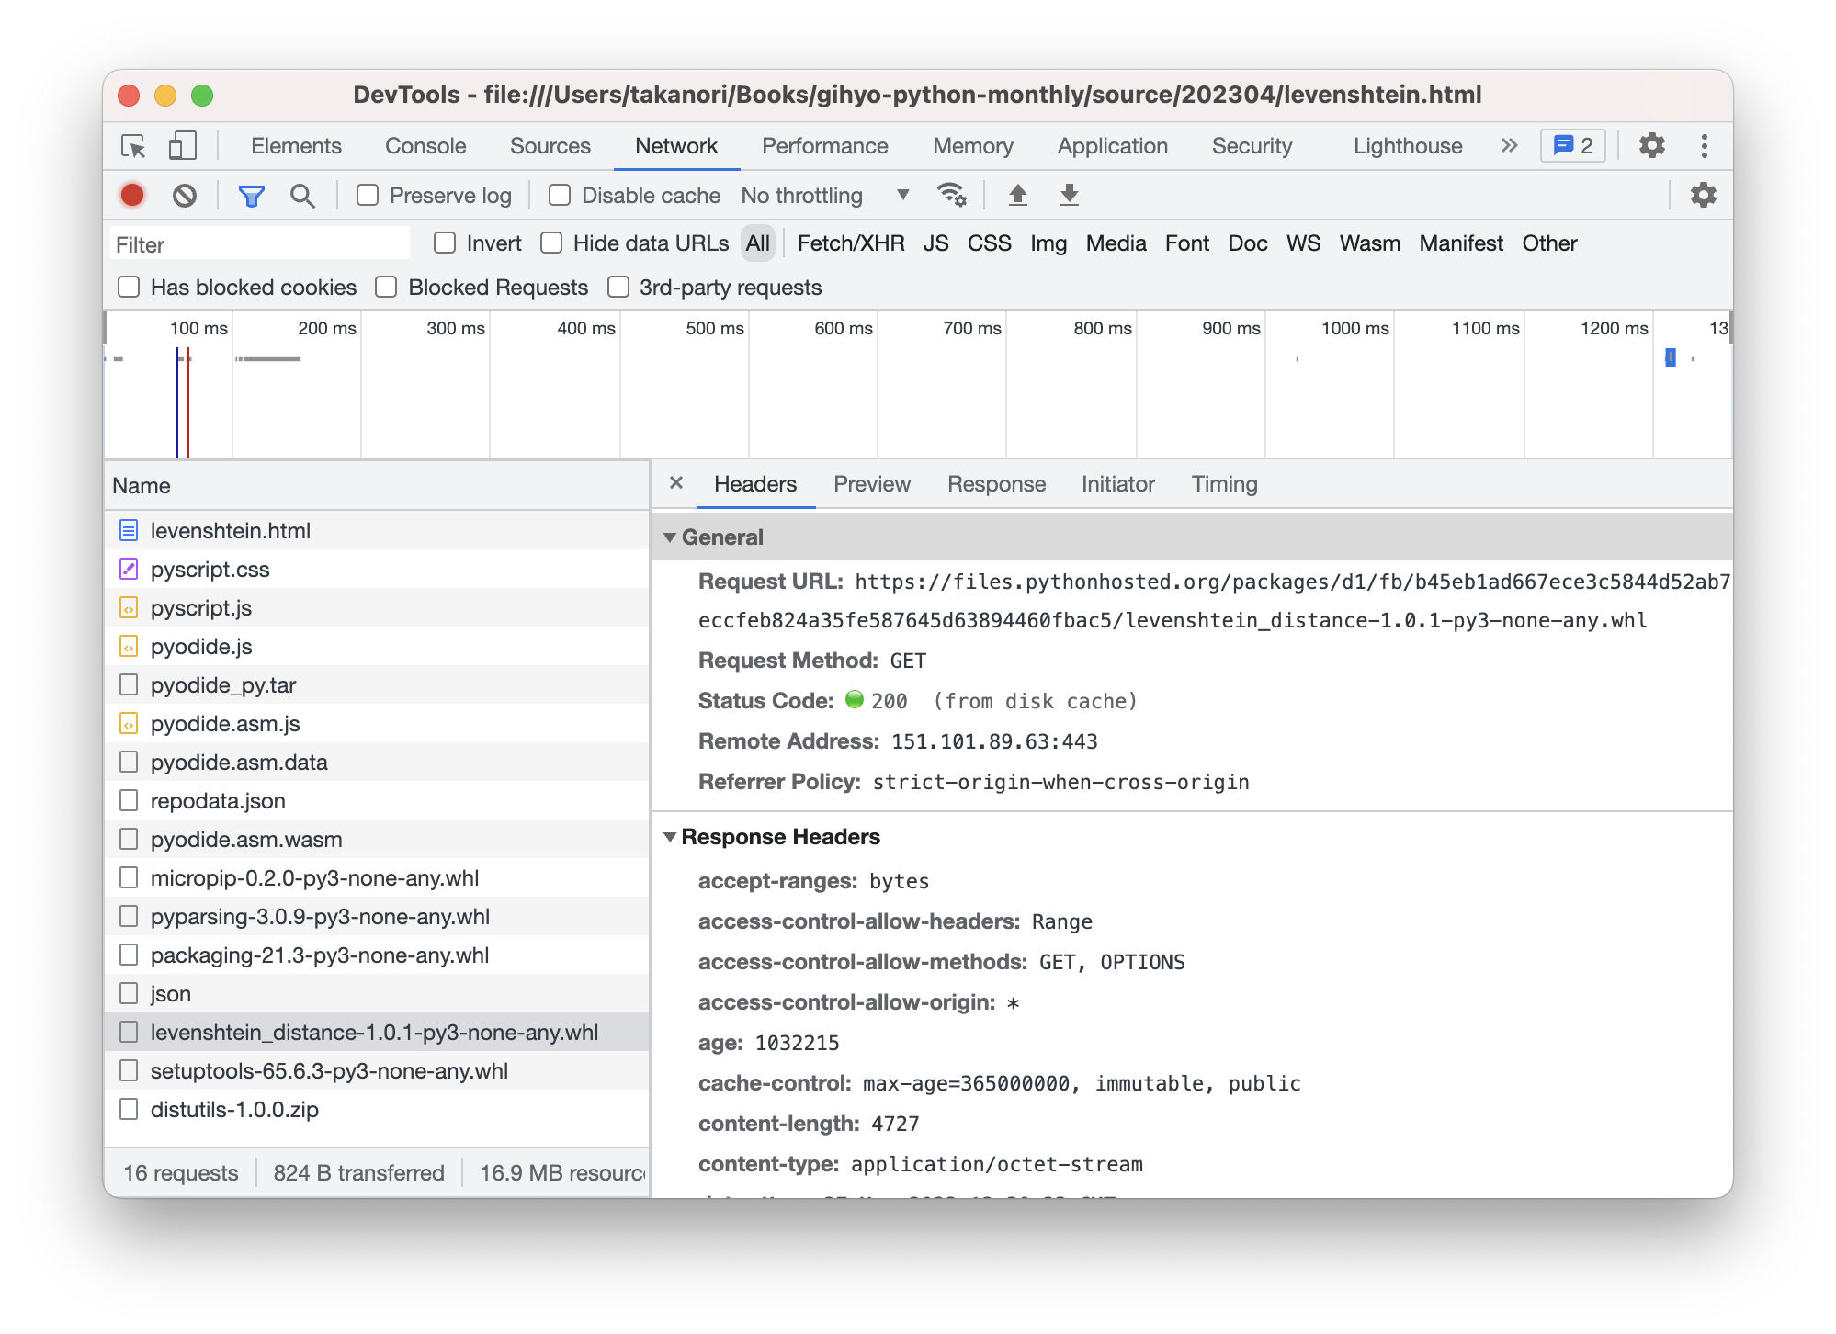Viewport: 1836px width, 1334px height.
Task: Filter requests by Fetch/XHR
Action: 850,243
